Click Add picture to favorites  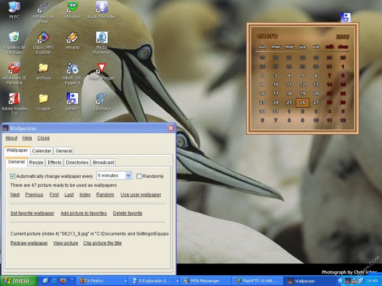click(x=83, y=213)
